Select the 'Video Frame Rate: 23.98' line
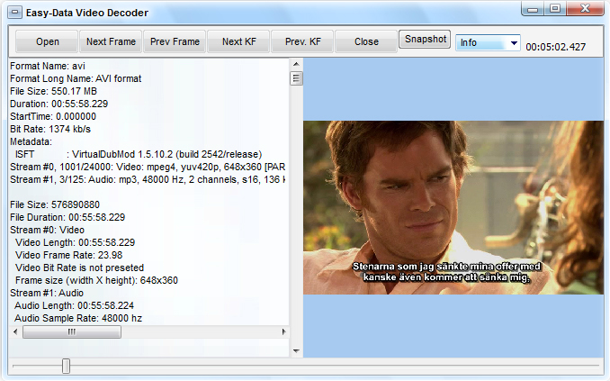Viewport: 610px width, 381px height. (68, 255)
